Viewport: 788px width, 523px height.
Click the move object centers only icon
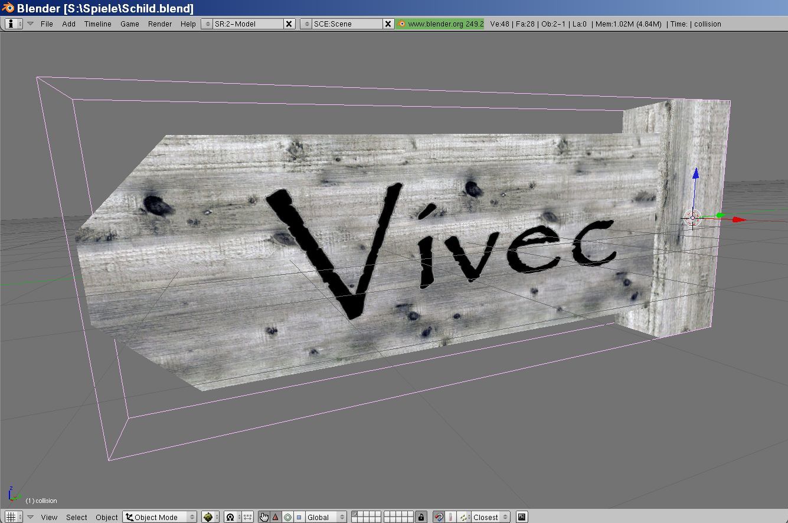(x=247, y=517)
